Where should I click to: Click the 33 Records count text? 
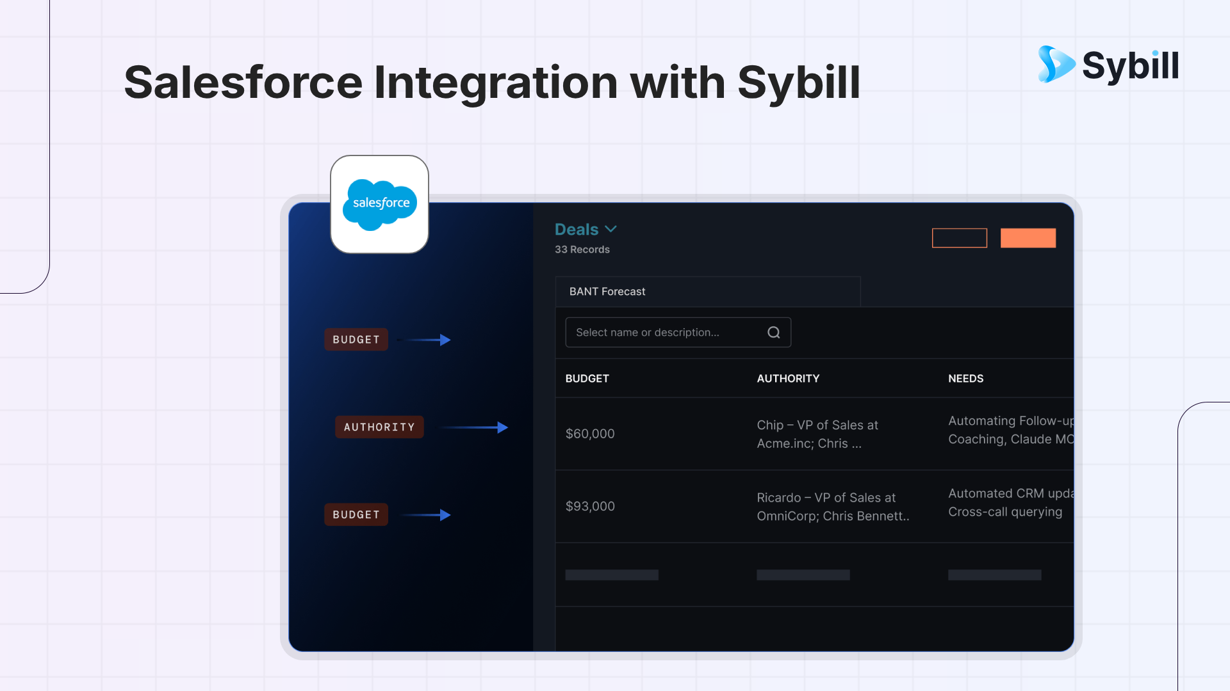(582, 250)
